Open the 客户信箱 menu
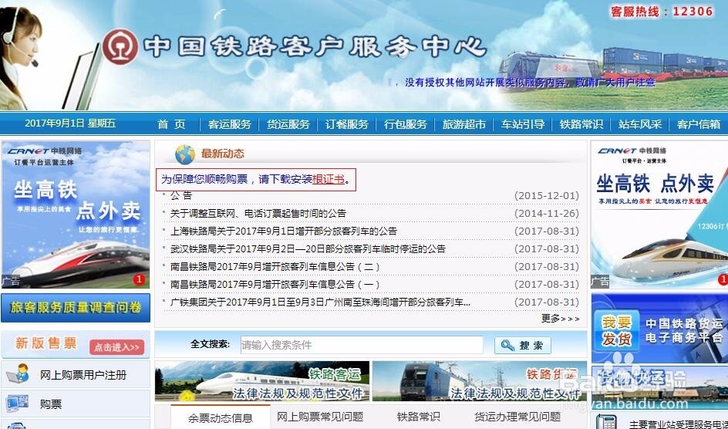The image size is (728, 429). pyautogui.click(x=698, y=124)
